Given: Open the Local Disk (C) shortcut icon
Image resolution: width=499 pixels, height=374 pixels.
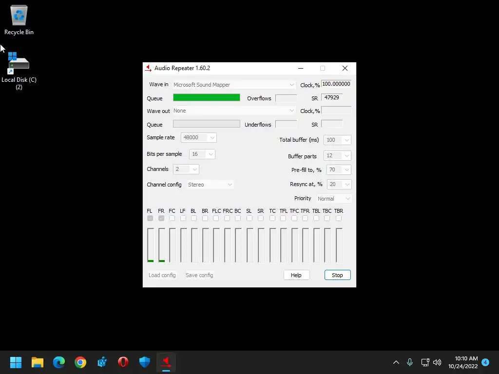Looking at the screenshot, I should click(19, 71).
